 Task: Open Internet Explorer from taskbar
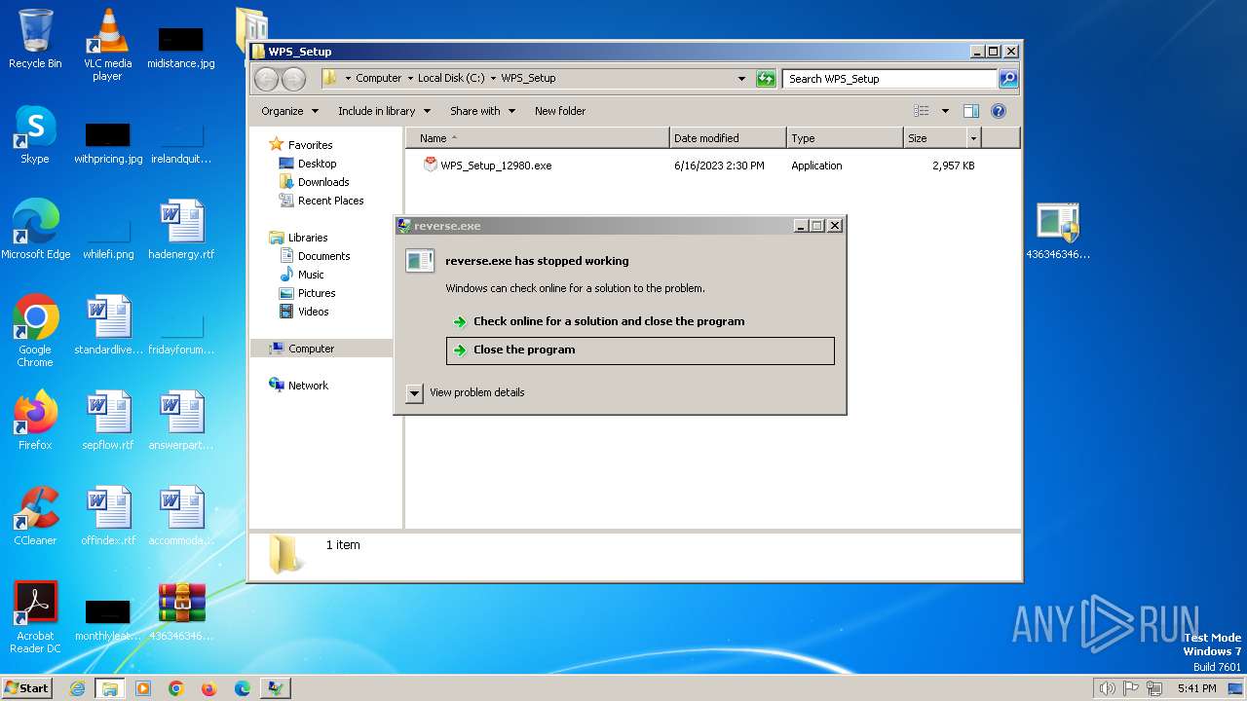(x=77, y=688)
